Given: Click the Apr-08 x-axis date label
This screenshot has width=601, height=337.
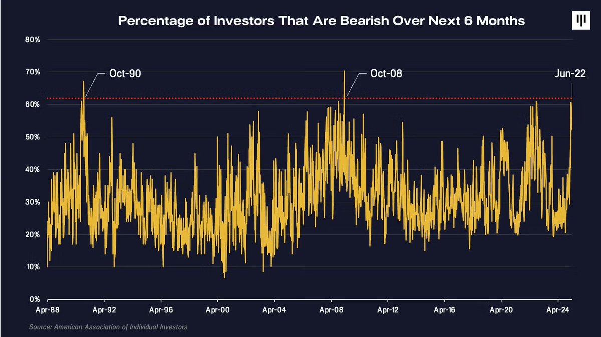Looking at the screenshot, I should point(331,310).
